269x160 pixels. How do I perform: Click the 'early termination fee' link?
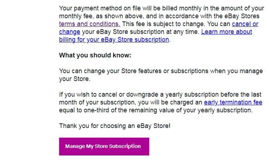click(233, 103)
